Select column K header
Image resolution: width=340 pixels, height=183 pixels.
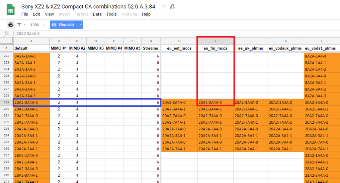pos(286,41)
